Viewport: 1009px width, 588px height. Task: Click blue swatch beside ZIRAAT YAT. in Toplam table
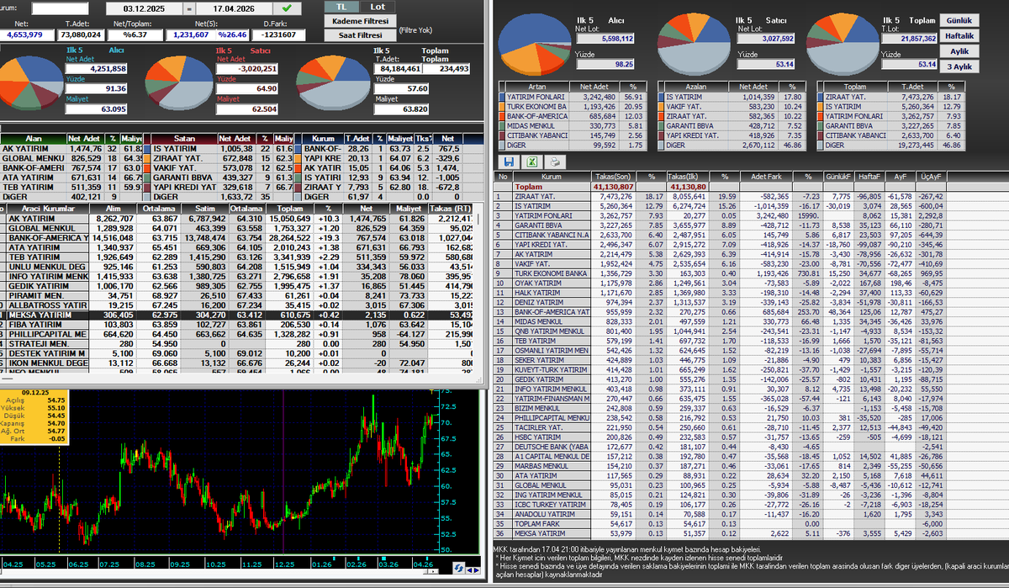pos(821,97)
